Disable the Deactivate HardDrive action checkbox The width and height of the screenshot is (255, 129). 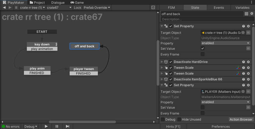tap(171, 62)
